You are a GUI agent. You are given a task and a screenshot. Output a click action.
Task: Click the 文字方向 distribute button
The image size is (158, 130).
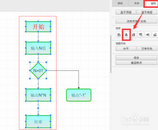[147, 49]
